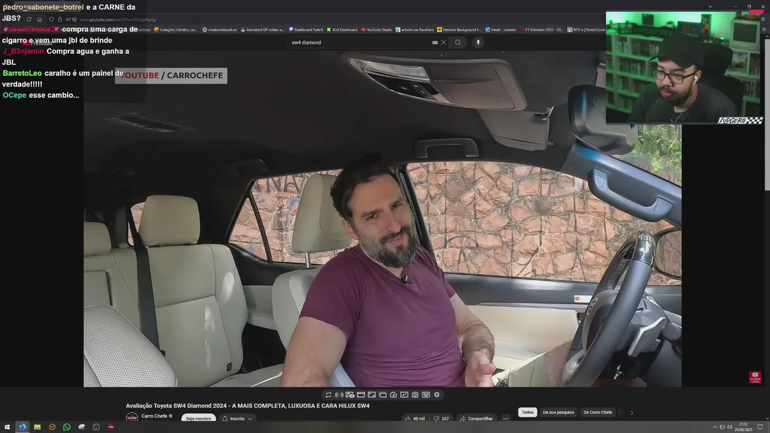This screenshot has height=433, width=770.
Task: Clear the 'sw4 diamond' search text
Action: tap(443, 42)
